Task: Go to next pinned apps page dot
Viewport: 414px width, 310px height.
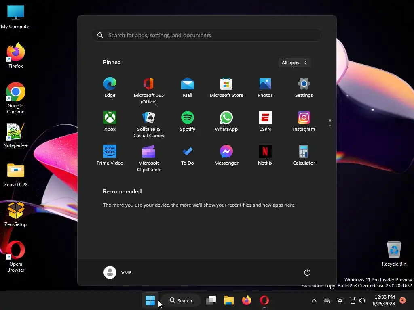Action: point(330,126)
